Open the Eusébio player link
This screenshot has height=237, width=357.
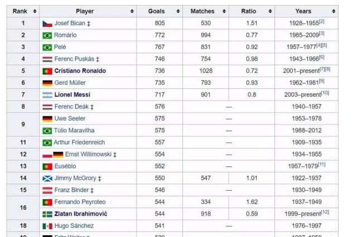pos(66,166)
